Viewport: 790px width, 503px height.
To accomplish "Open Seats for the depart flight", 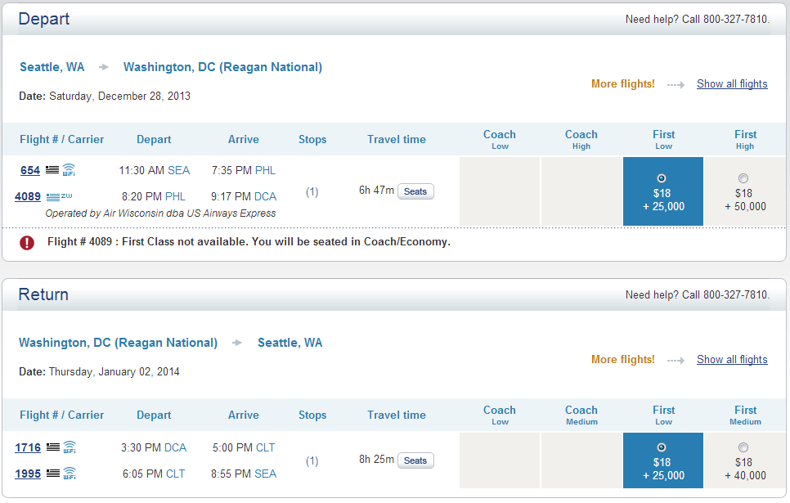I will coord(415,191).
